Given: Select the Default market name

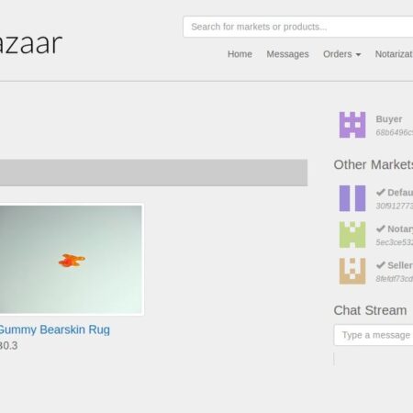Looking at the screenshot, I should pos(400,193).
